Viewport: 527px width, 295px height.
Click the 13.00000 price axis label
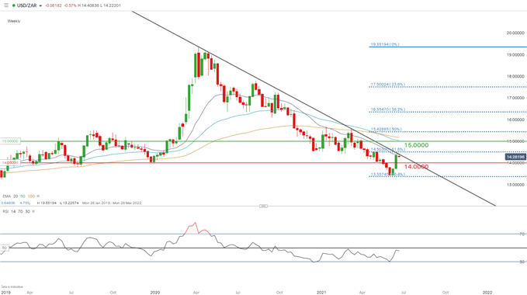(515, 185)
